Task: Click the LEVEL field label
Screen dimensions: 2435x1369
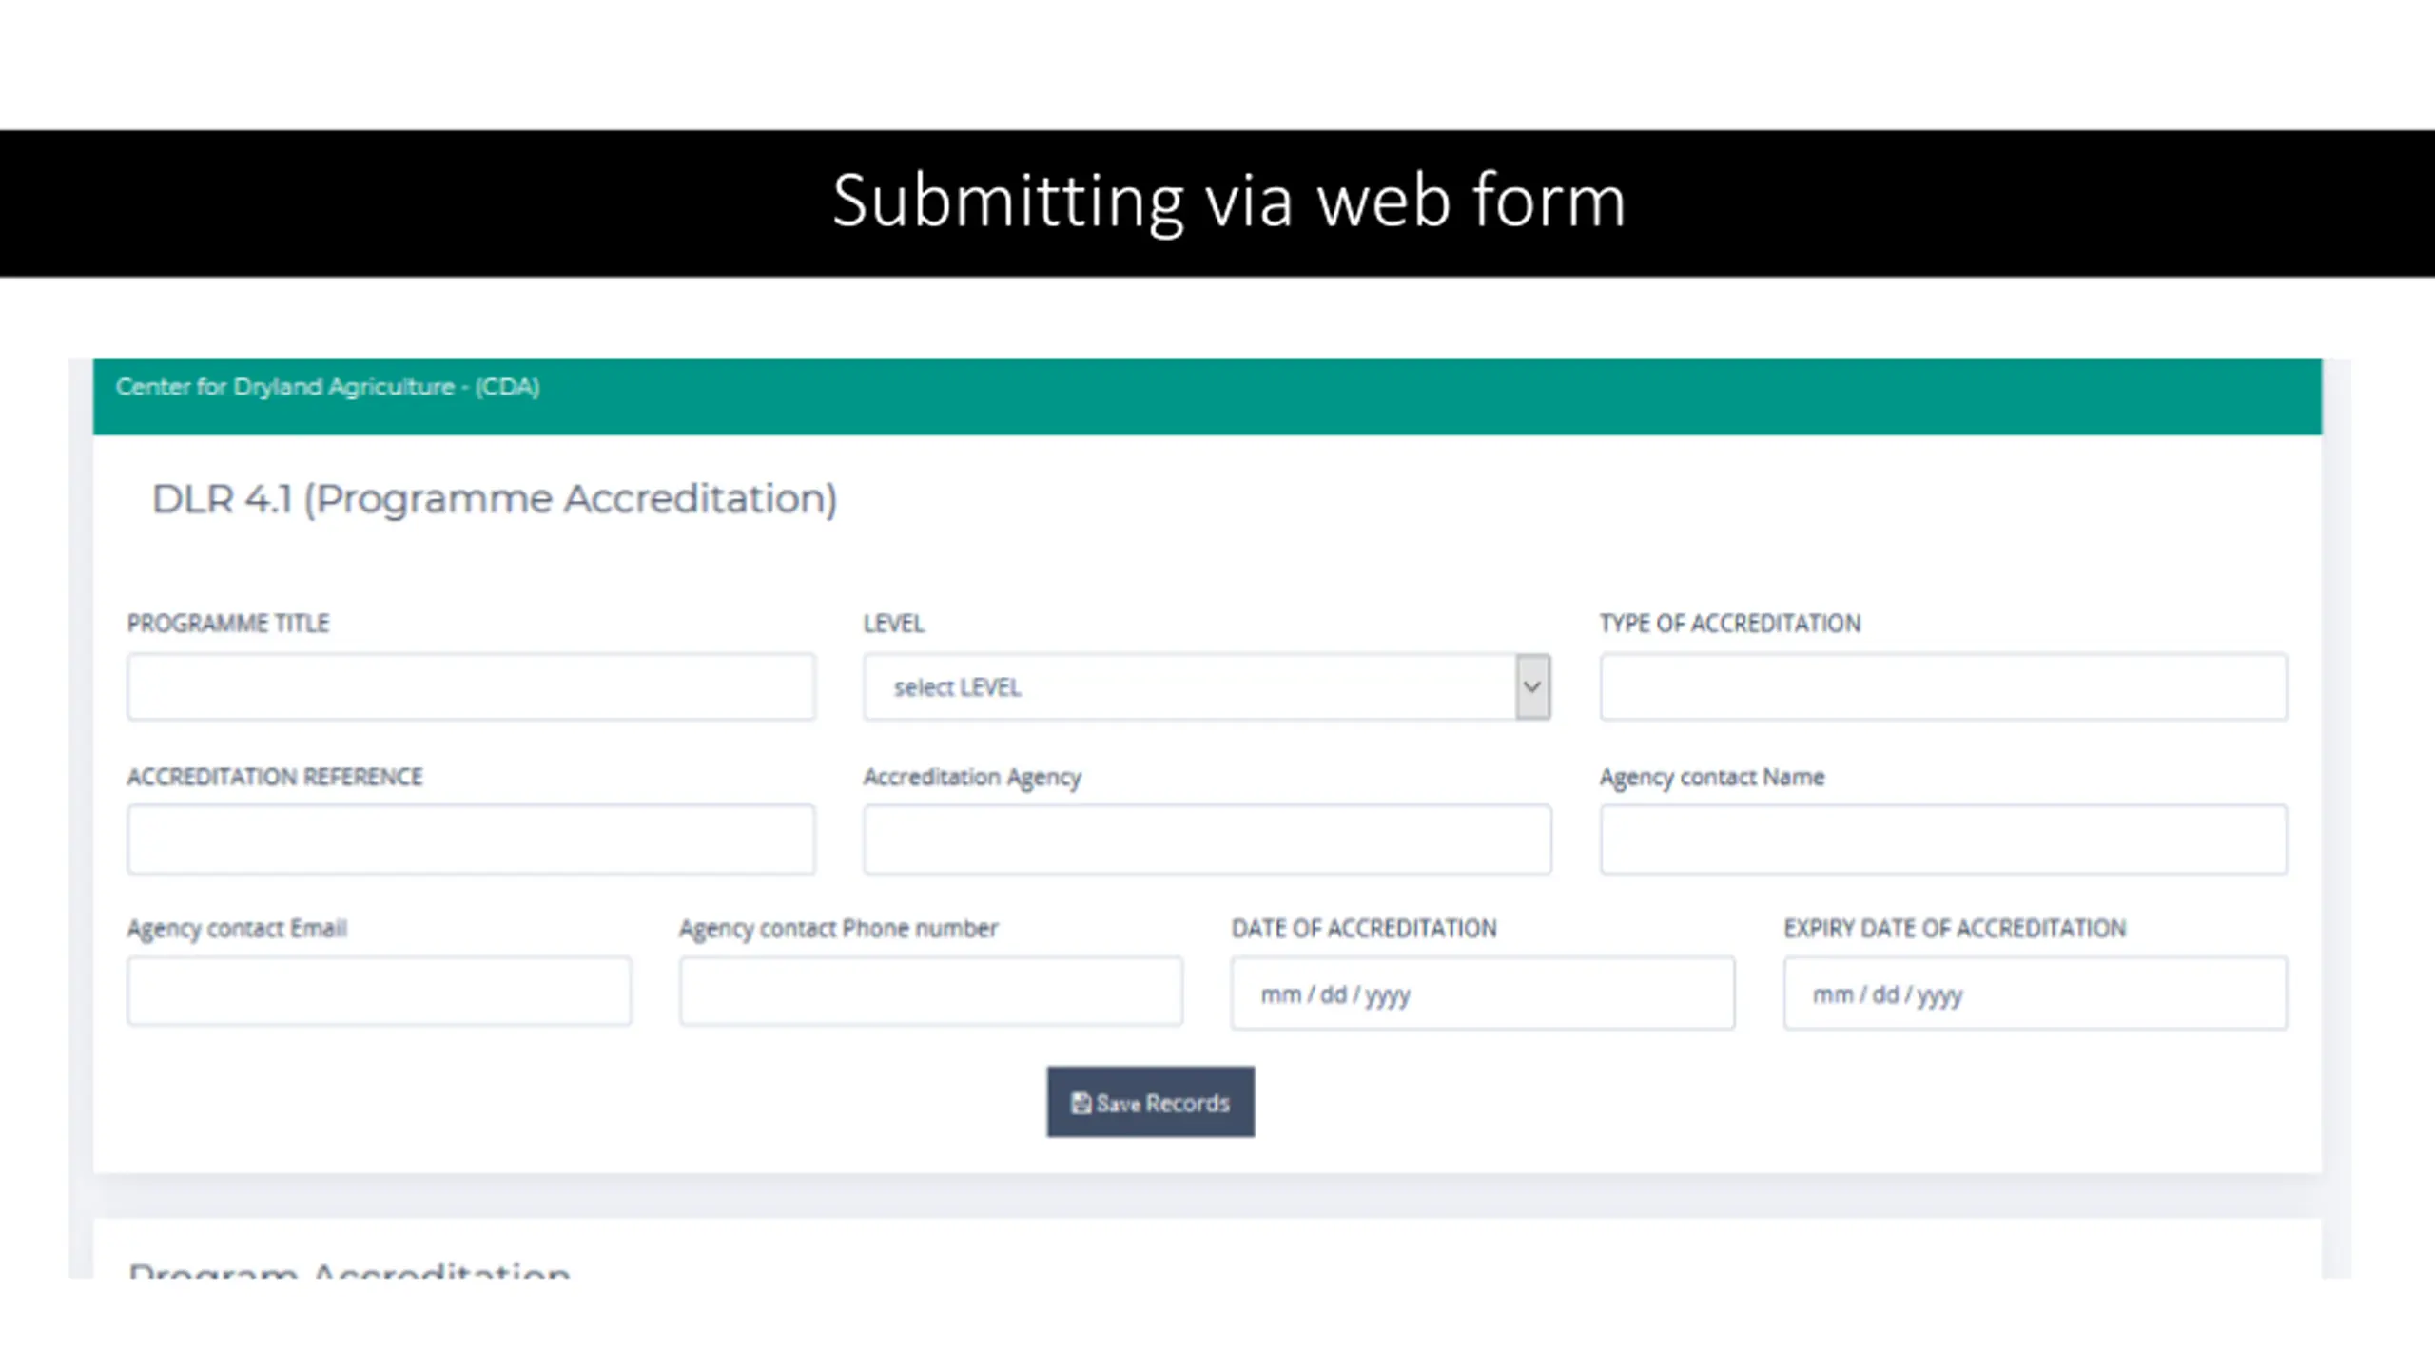Action: click(x=894, y=624)
